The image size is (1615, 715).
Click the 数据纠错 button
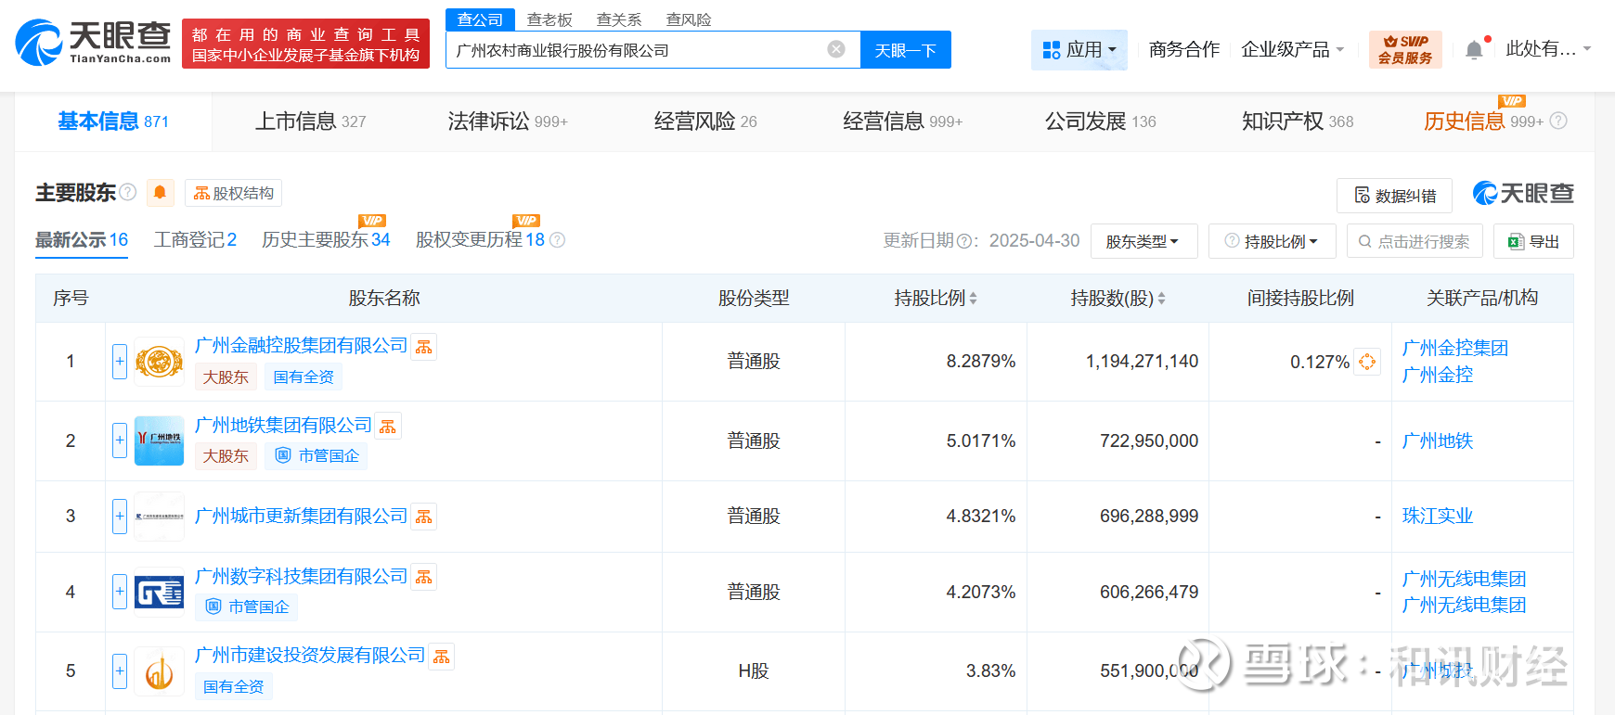(1394, 196)
